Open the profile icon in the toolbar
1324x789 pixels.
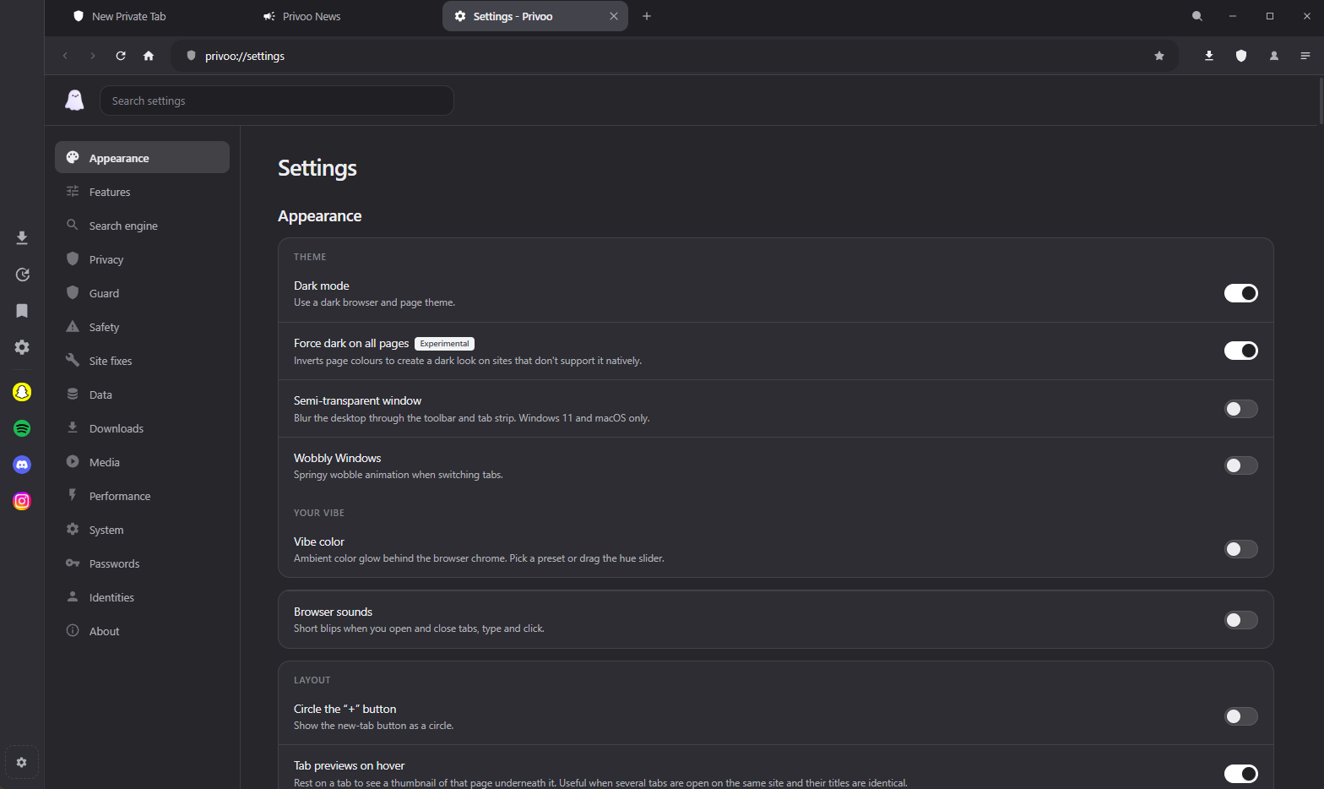(1274, 56)
